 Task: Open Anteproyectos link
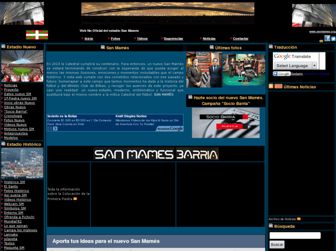(x=16, y=133)
